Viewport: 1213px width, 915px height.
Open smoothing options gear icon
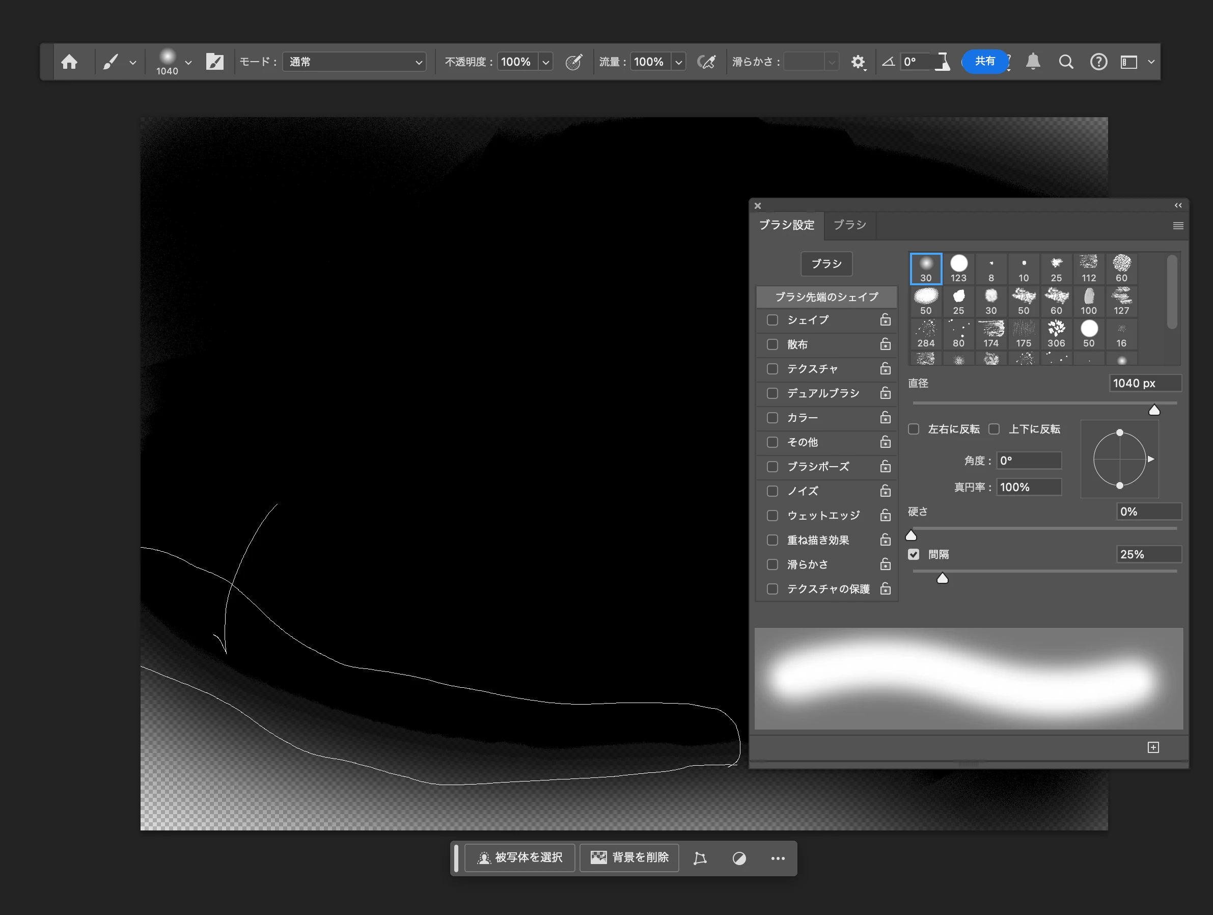(858, 62)
